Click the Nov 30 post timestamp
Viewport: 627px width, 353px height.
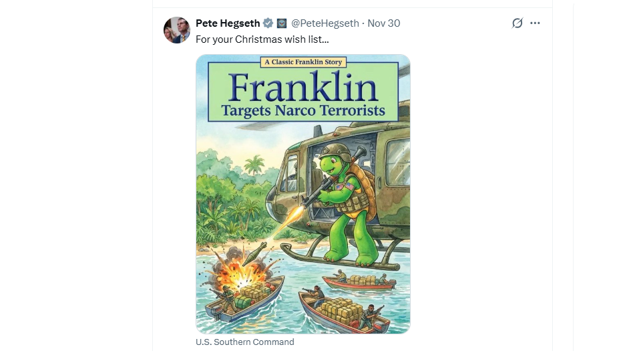click(384, 23)
